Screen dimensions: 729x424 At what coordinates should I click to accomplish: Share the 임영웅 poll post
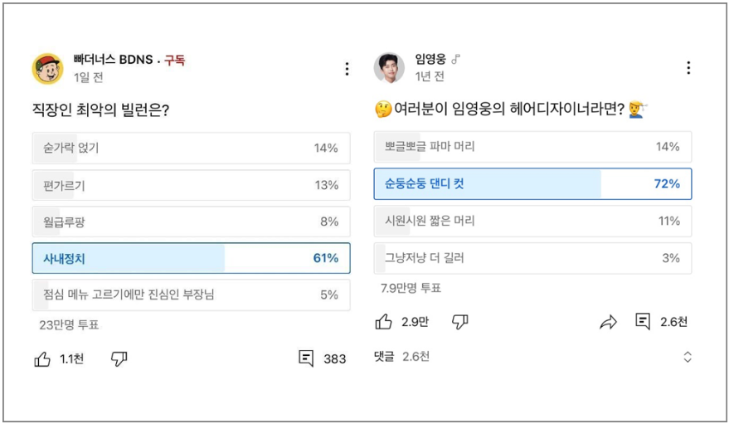[x=609, y=322]
